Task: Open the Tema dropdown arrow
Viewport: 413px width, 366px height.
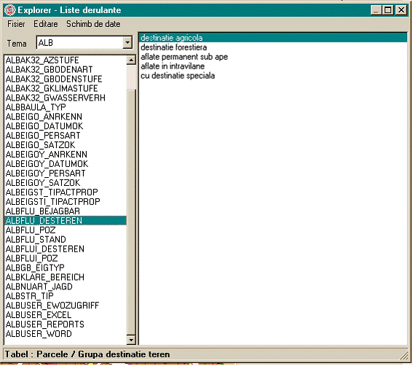Action: point(127,42)
